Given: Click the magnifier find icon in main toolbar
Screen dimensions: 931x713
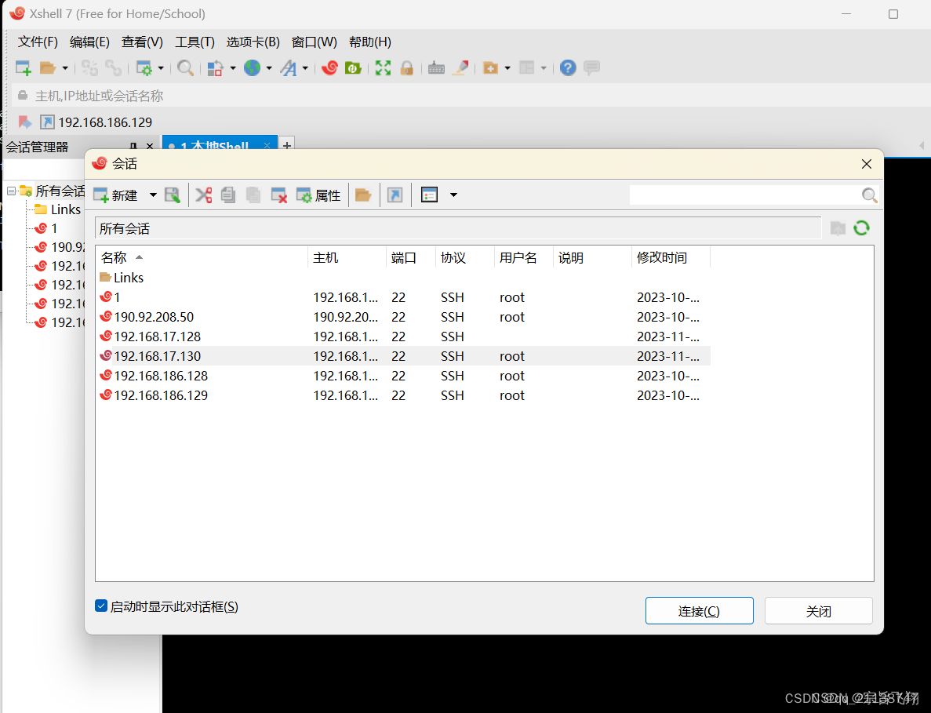Looking at the screenshot, I should [185, 67].
